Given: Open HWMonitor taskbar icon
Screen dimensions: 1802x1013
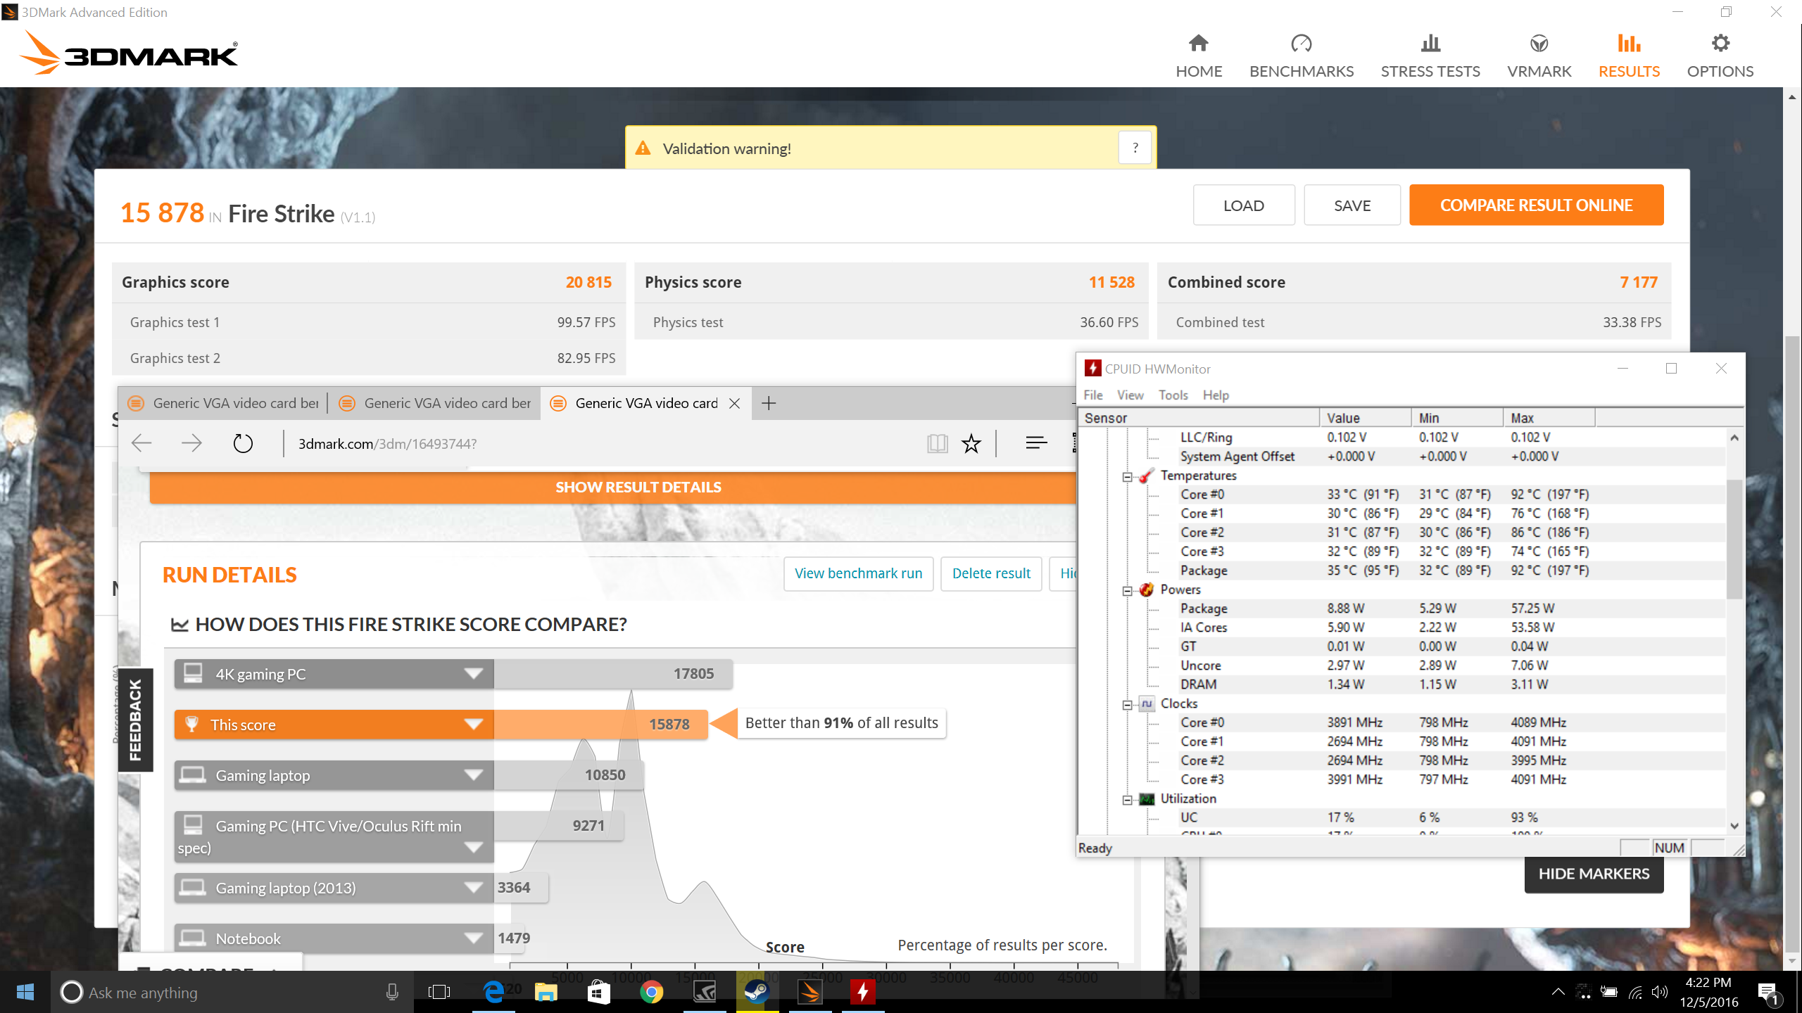Looking at the screenshot, I should 862,992.
